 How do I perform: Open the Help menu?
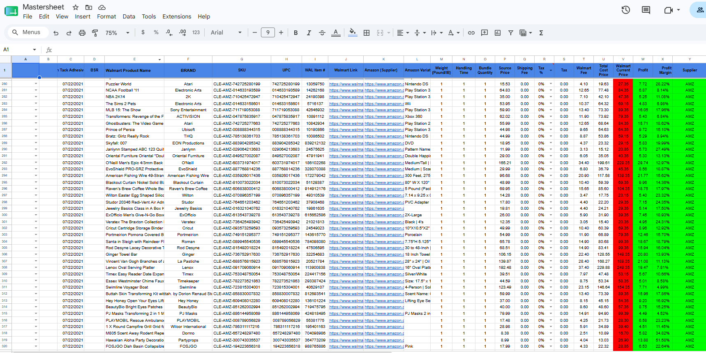[204, 16]
